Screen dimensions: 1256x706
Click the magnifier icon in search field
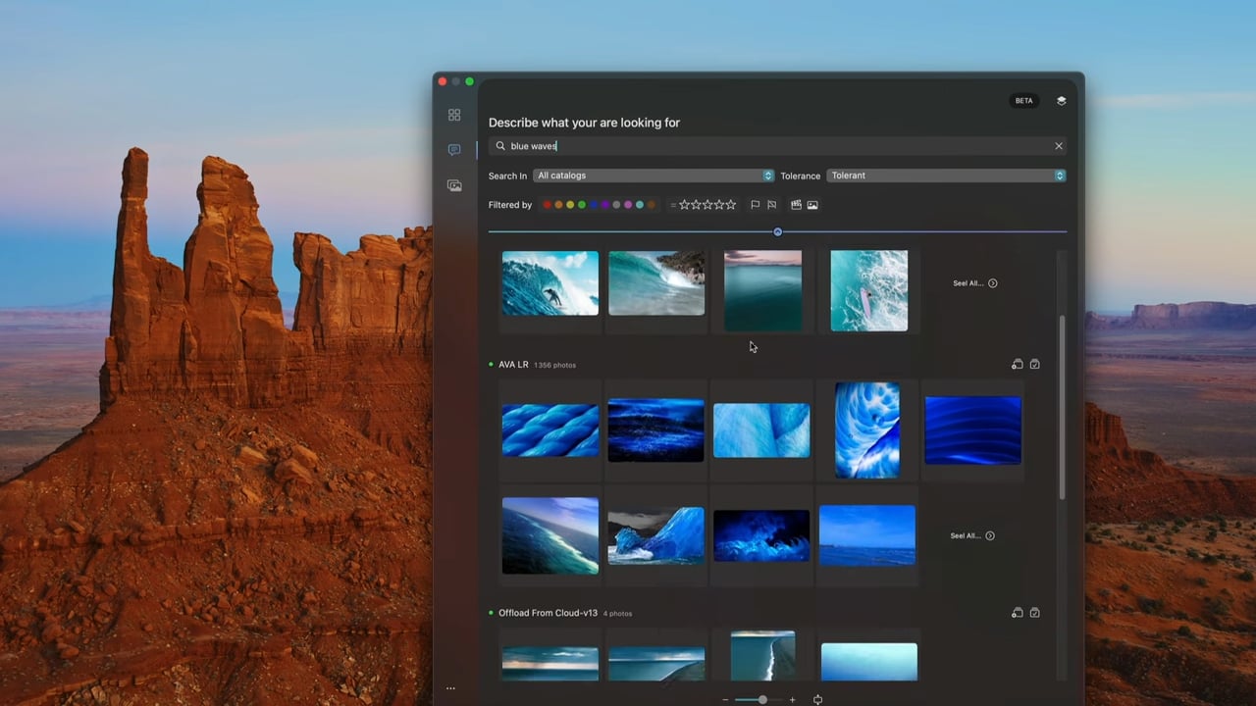click(500, 146)
